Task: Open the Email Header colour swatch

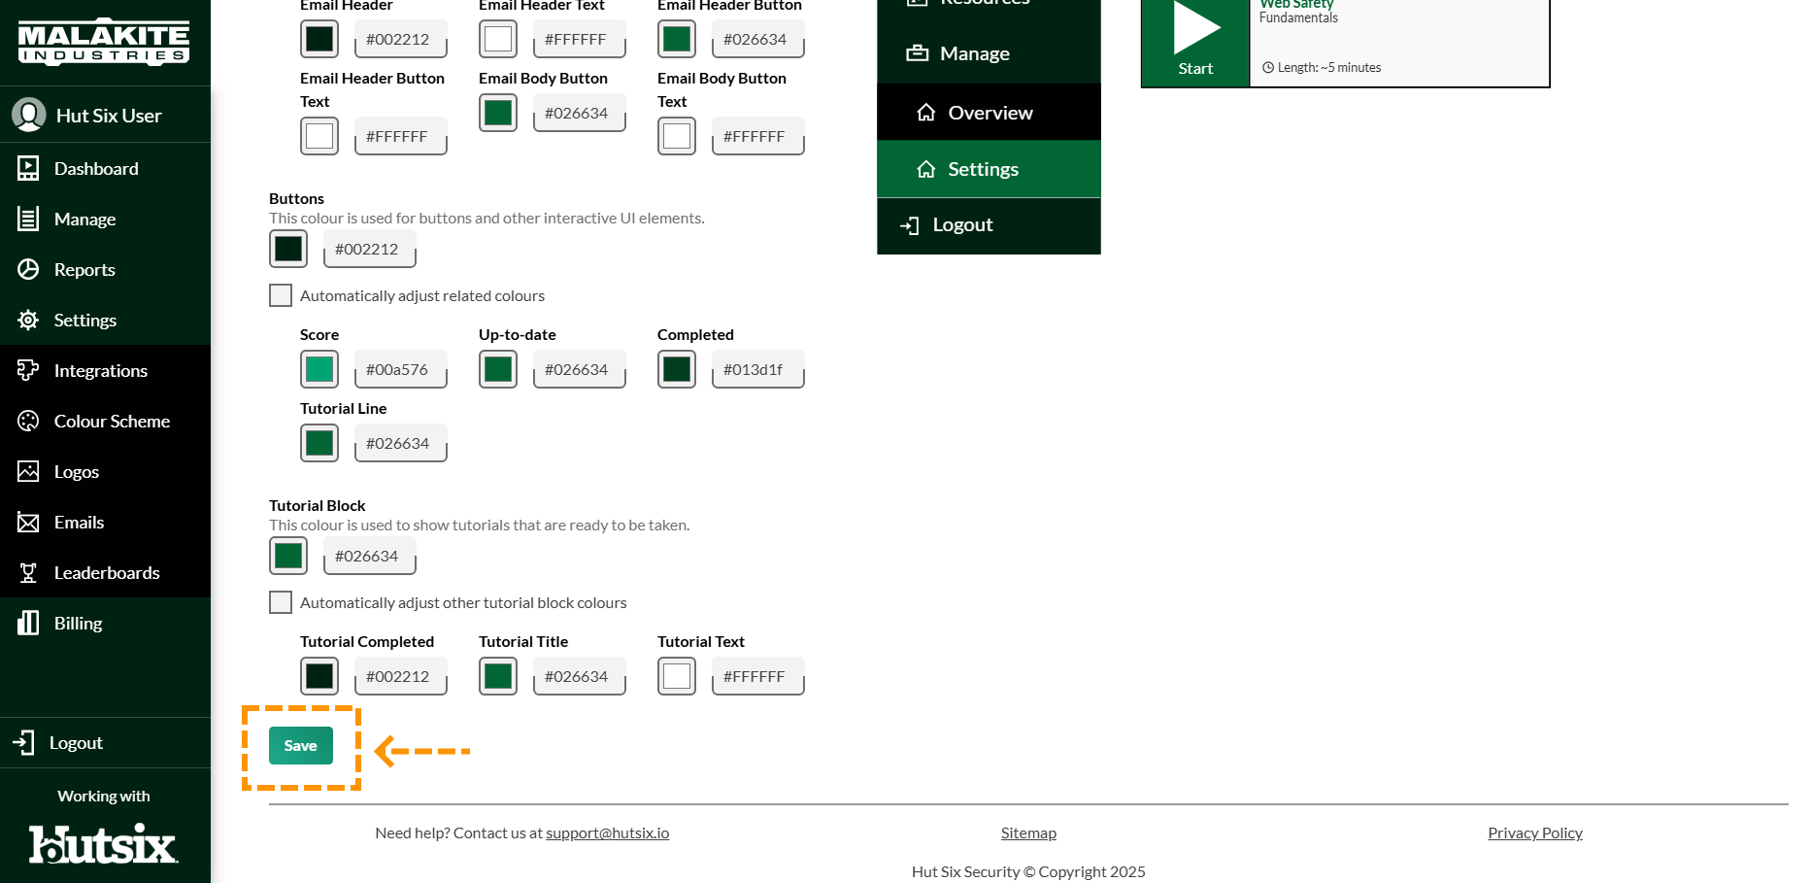Action: (x=319, y=39)
